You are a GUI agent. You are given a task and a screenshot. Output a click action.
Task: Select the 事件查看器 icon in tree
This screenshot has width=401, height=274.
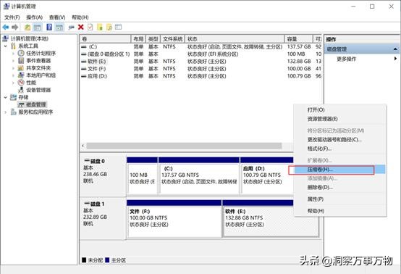[21, 61]
